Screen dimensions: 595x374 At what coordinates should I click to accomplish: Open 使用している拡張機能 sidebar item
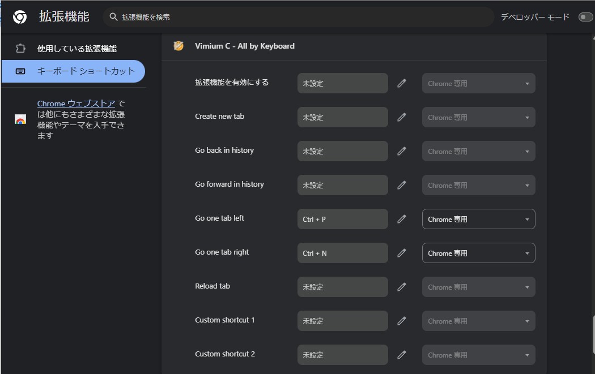coord(73,49)
